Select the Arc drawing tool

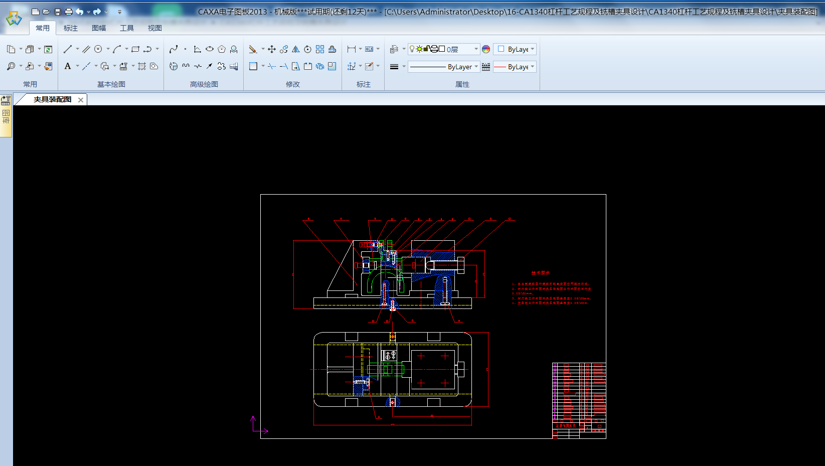117,49
